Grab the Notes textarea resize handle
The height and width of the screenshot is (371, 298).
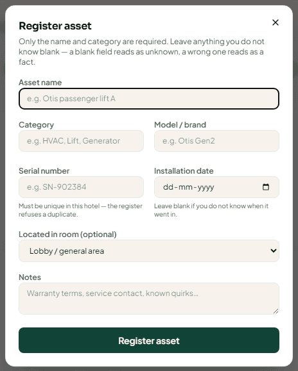(x=276, y=311)
